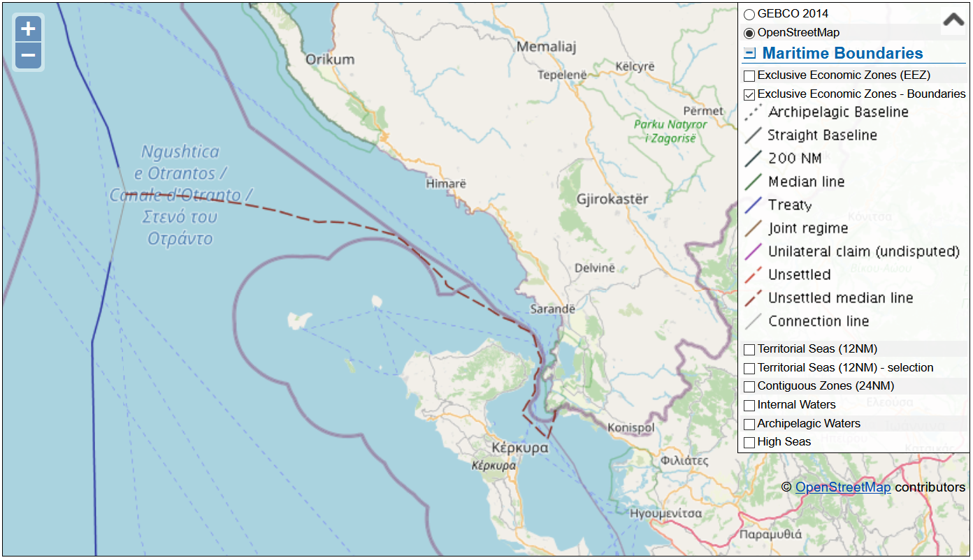Enable Territorial Seas (12NM) layer
This screenshot has width=973, height=560.
tap(749, 349)
